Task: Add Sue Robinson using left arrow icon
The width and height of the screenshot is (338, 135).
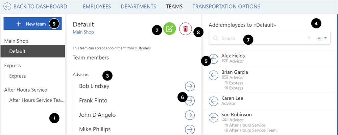Action: tap(214, 117)
